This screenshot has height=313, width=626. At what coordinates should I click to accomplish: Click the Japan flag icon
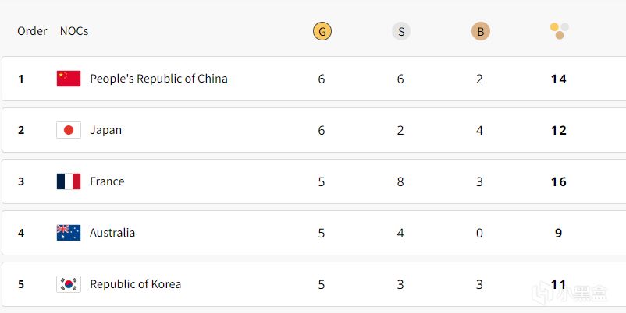(x=69, y=130)
